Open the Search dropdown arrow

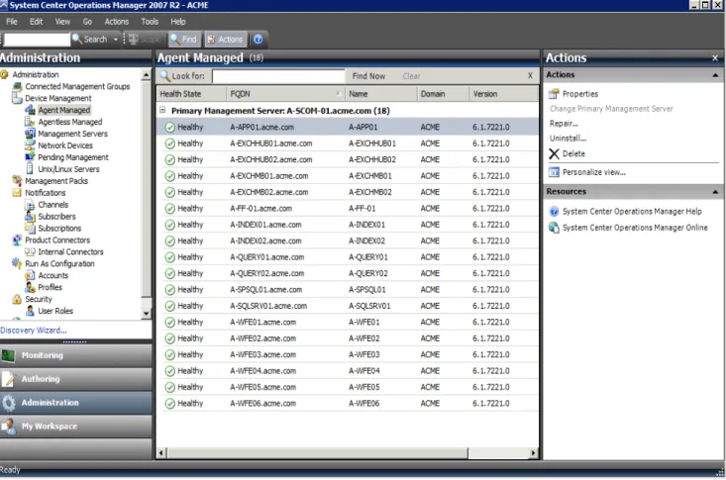(x=115, y=40)
